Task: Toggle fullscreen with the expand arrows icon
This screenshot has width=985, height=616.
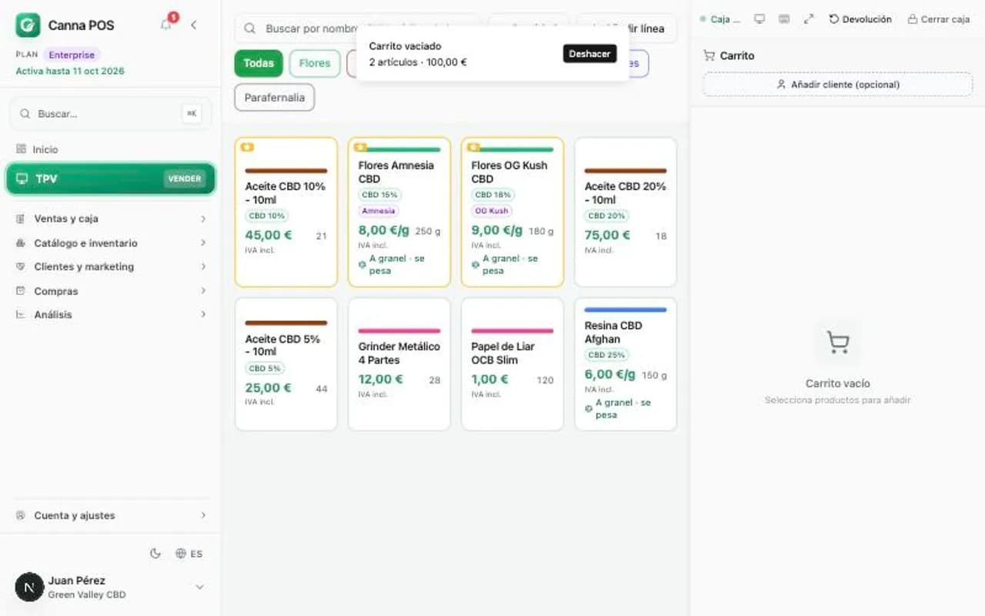Action: 809,18
